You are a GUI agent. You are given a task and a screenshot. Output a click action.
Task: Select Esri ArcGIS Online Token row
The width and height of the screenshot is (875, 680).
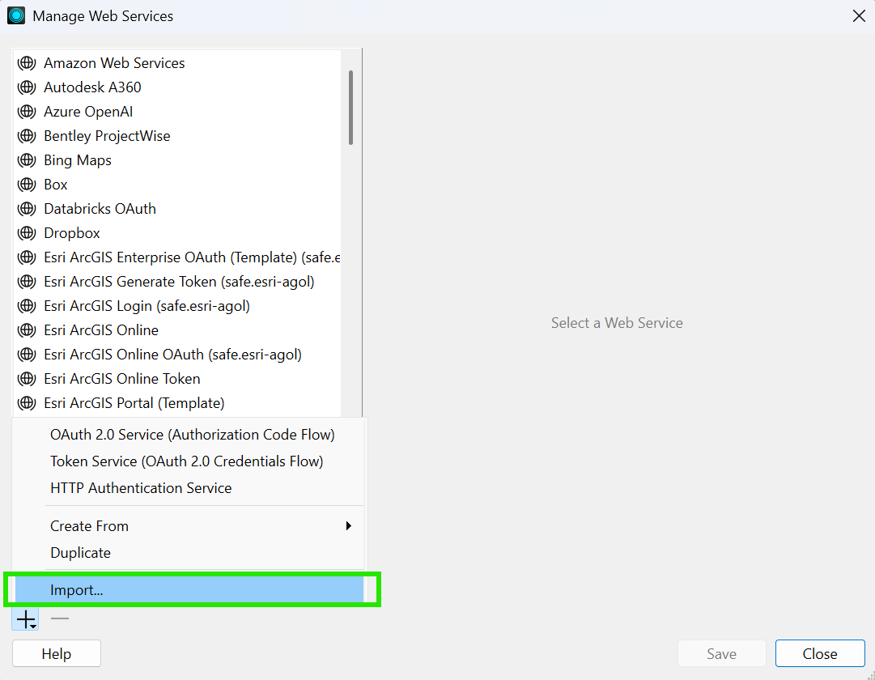point(177,379)
